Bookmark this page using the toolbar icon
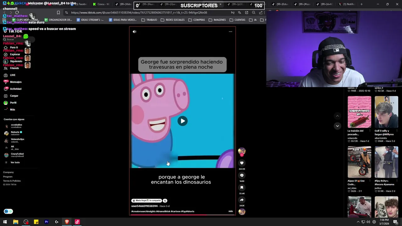The image size is (402, 226). coord(58,13)
